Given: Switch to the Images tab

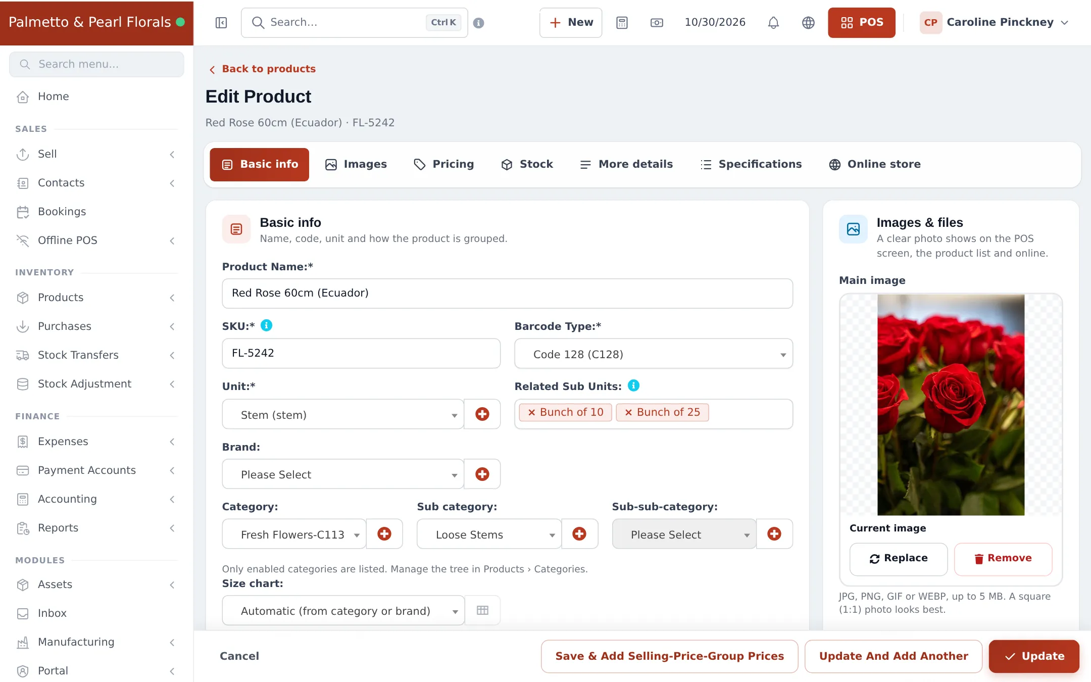Looking at the screenshot, I should pyautogui.click(x=356, y=165).
